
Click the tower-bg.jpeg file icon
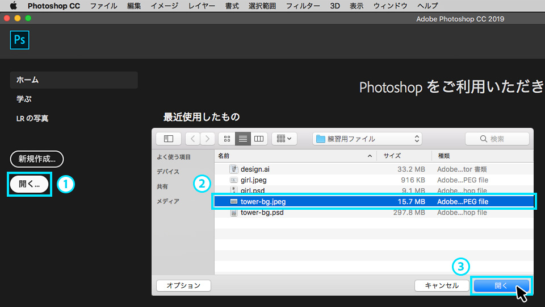coord(233,201)
